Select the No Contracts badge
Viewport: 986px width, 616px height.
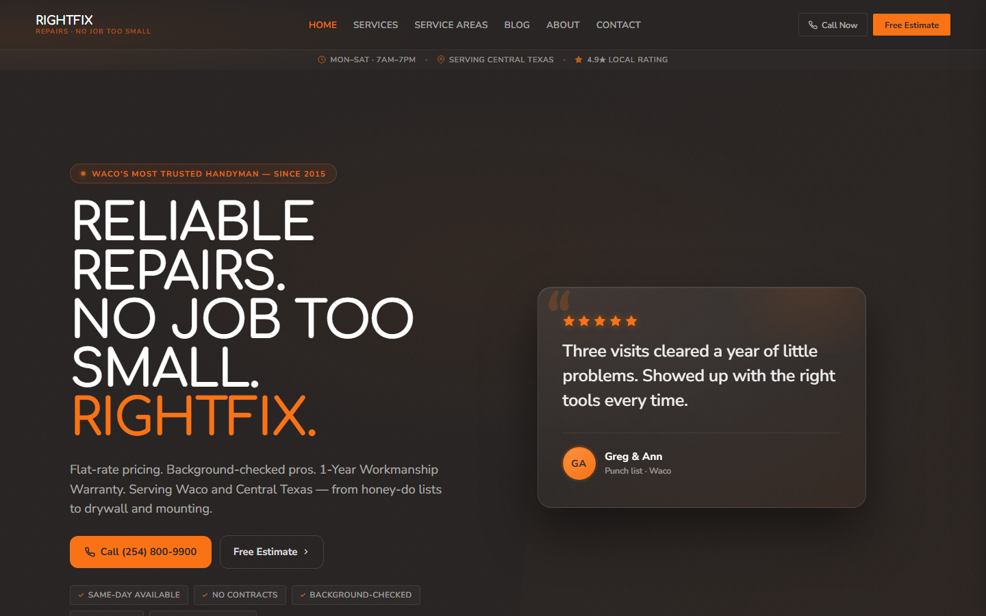pyautogui.click(x=240, y=595)
